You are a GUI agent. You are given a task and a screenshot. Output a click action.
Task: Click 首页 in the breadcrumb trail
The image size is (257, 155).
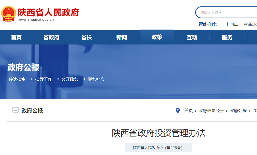[x=189, y=111]
